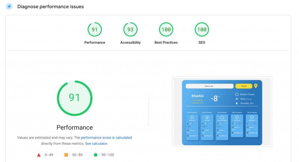Open the SEO score gauge
The height and width of the screenshot is (162, 299).
pyautogui.click(x=202, y=29)
